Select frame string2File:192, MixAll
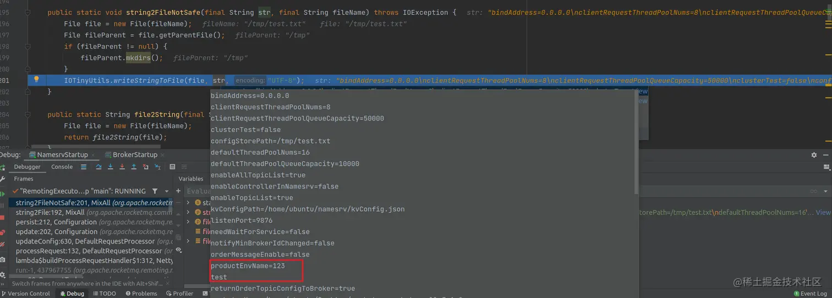Viewport: 832px width, 298px height. coord(91,212)
